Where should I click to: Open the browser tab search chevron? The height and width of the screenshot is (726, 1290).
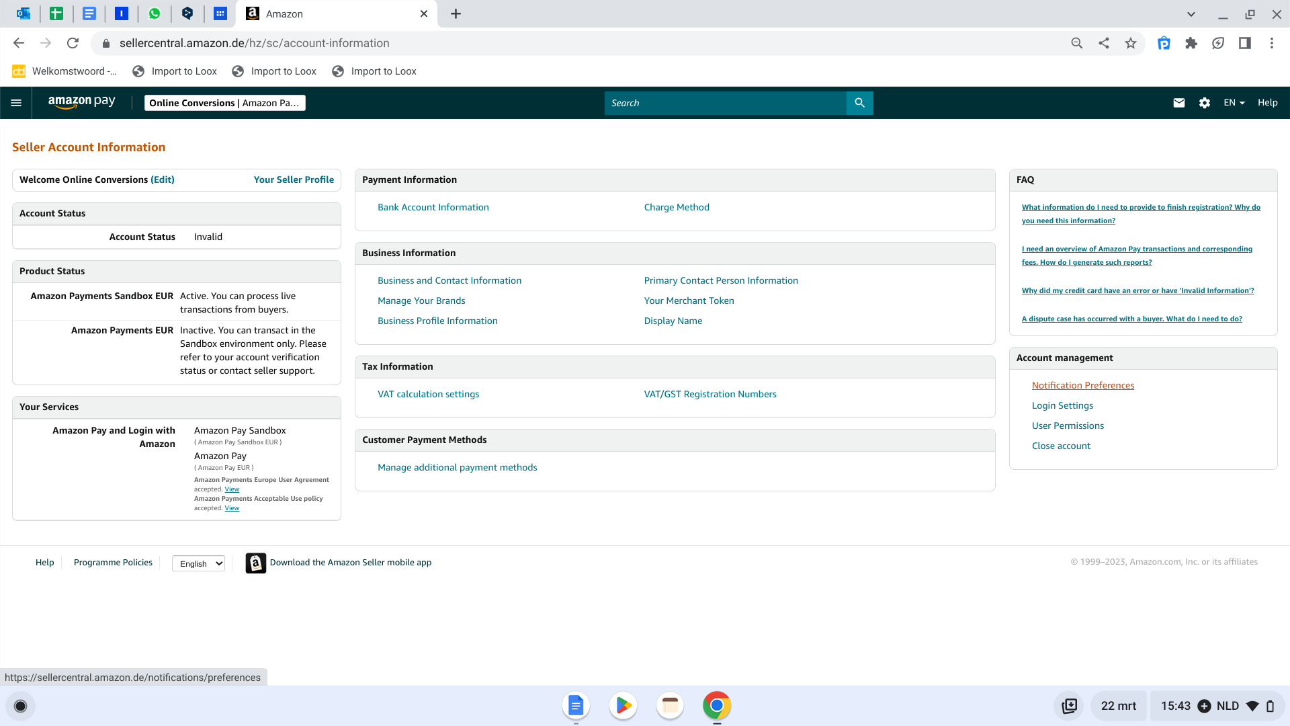click(x=1191, y=13)
